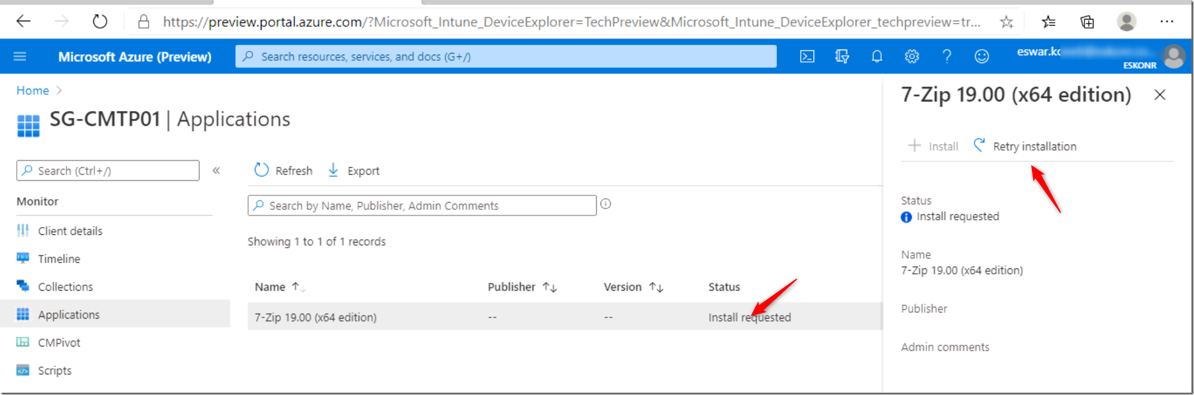Open Directory and subscription filter
This screenshot has width=1194, height=395.
[842, 56]
